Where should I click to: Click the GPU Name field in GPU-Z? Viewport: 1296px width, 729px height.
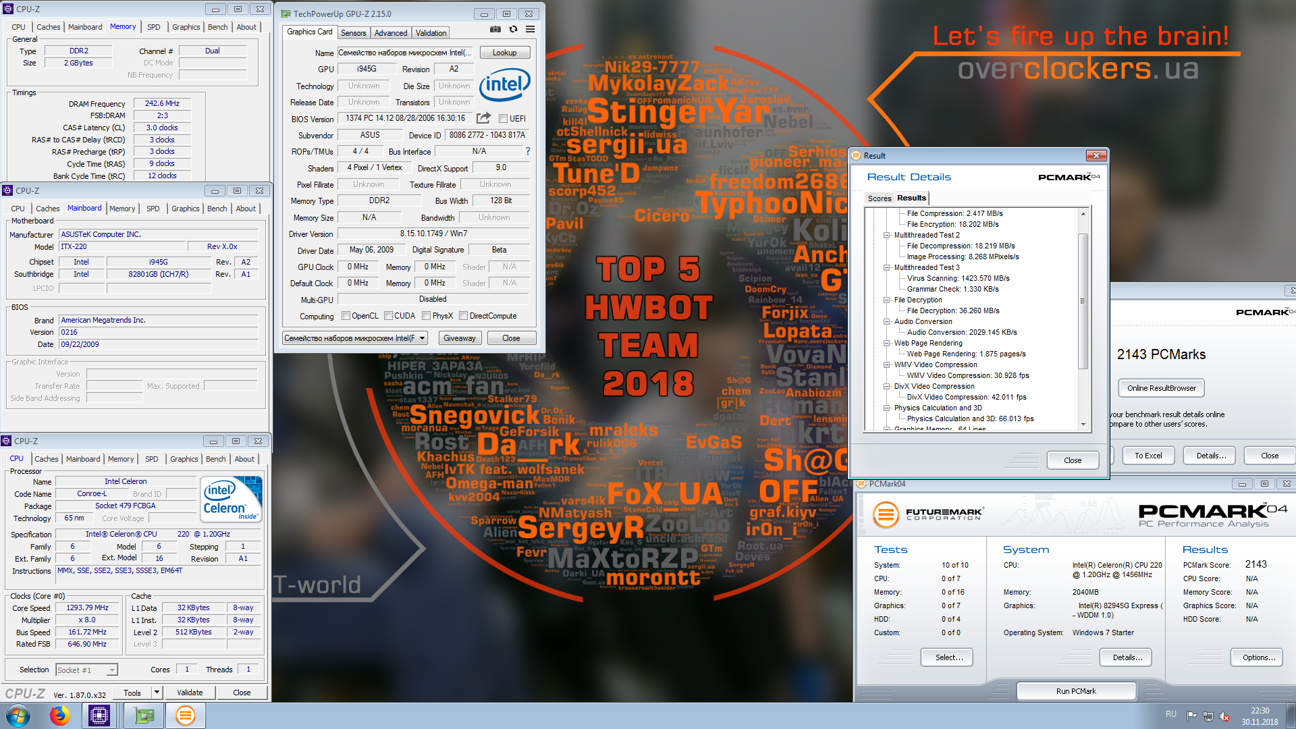click(x=405, y=53)
